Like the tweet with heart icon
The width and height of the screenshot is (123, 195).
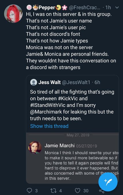coord(78,190)
